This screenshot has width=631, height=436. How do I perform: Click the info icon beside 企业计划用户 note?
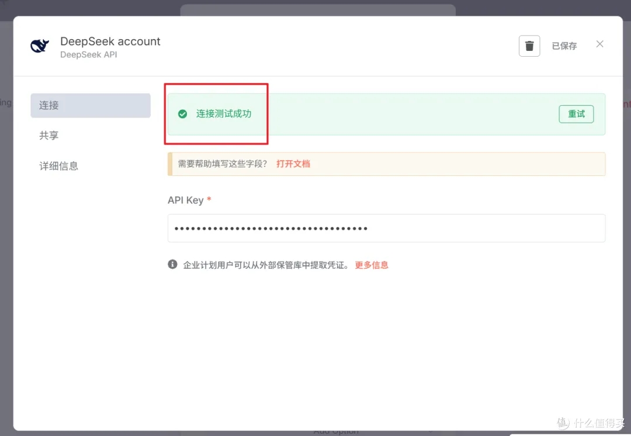pos(172,264)
